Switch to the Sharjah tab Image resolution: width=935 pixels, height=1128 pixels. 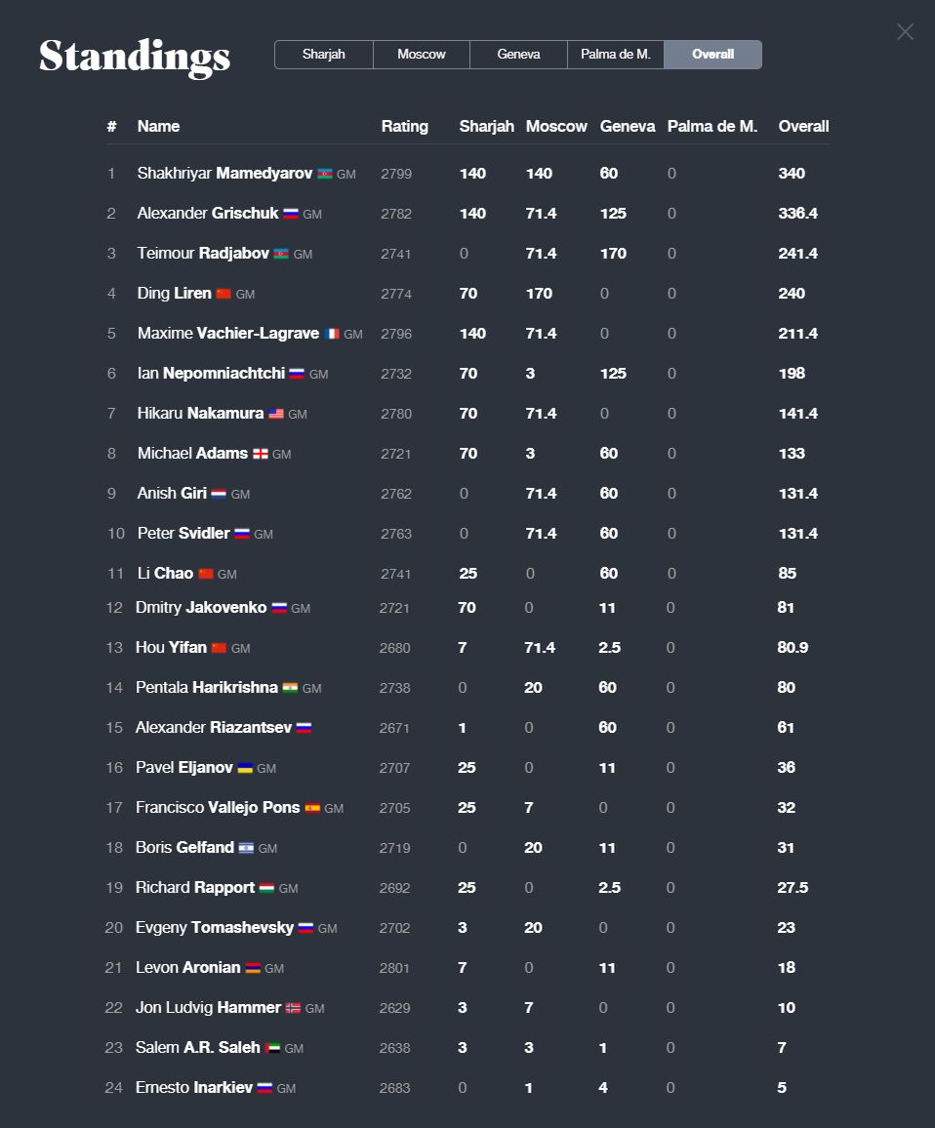tap(324, 55)
